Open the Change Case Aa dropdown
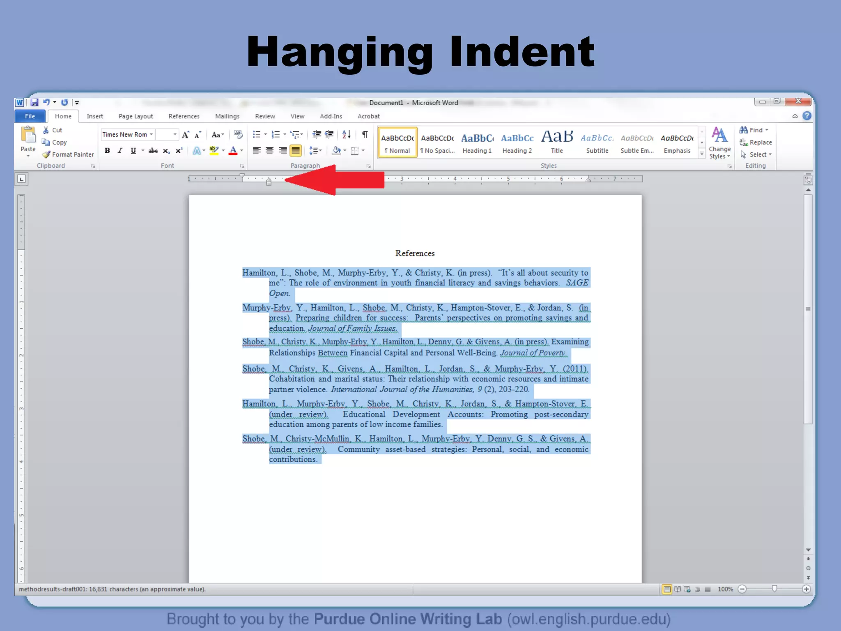Viewport: 841px width, 631px height. pos(218,135)
